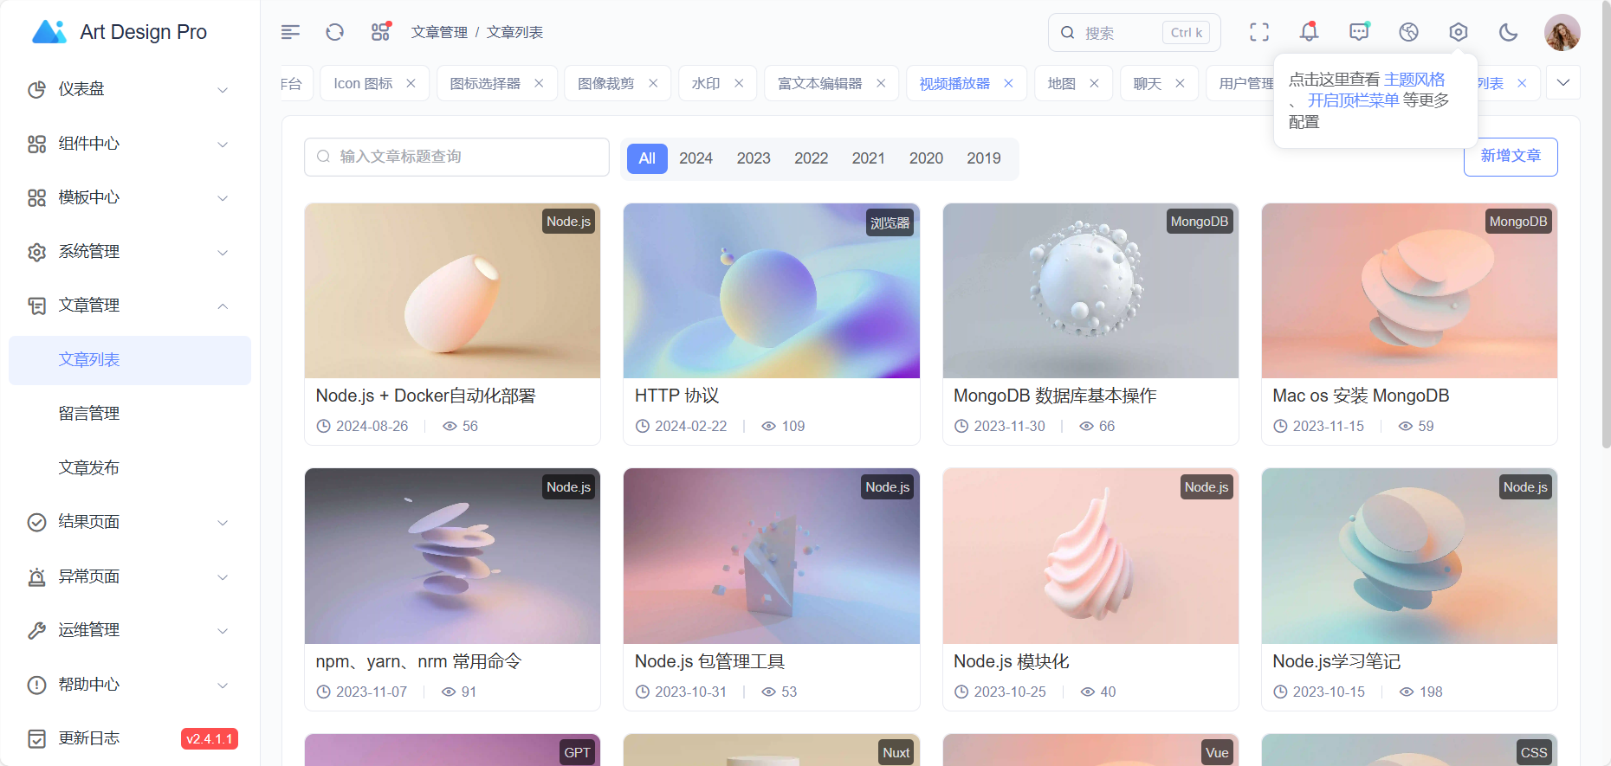Open the settings gear hexagon icon

tap(1459, 32)
